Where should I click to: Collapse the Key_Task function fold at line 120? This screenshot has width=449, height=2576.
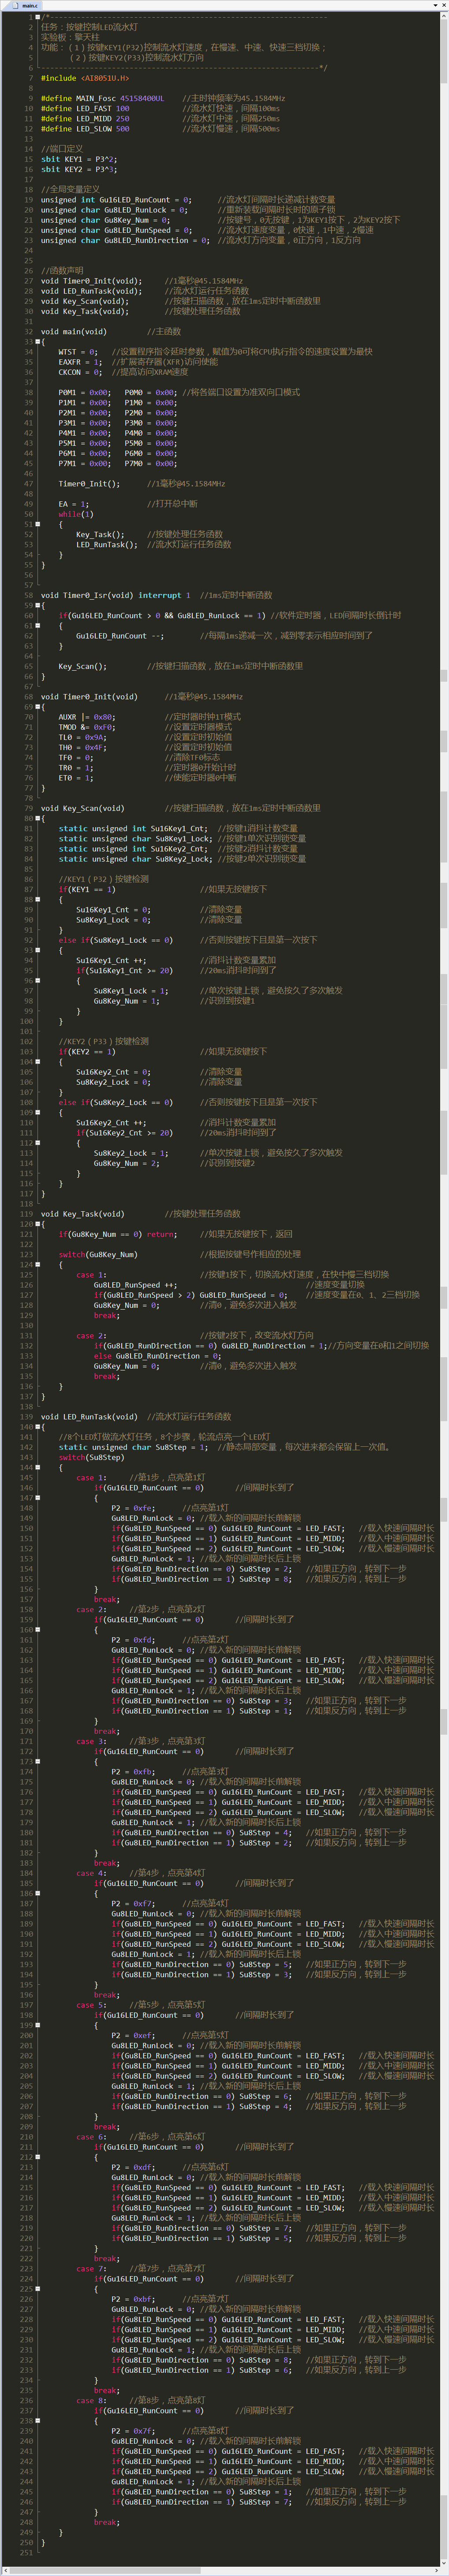pyautogui.click(x=38, y=1223)
